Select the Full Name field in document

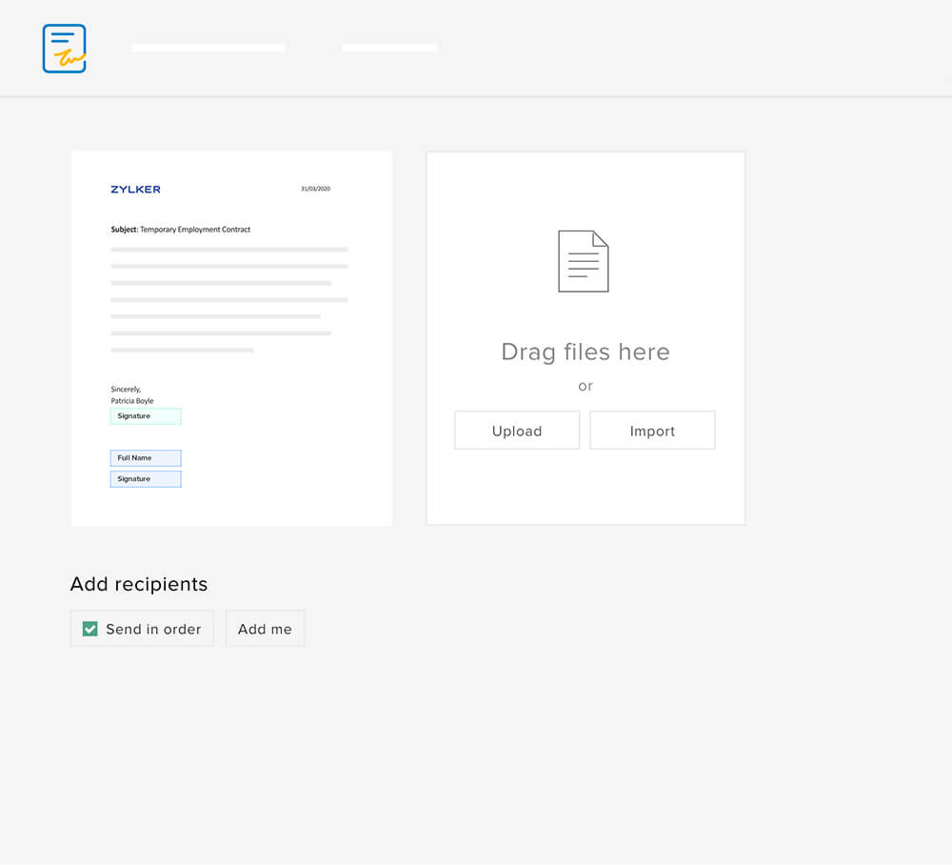click(146, 458)
